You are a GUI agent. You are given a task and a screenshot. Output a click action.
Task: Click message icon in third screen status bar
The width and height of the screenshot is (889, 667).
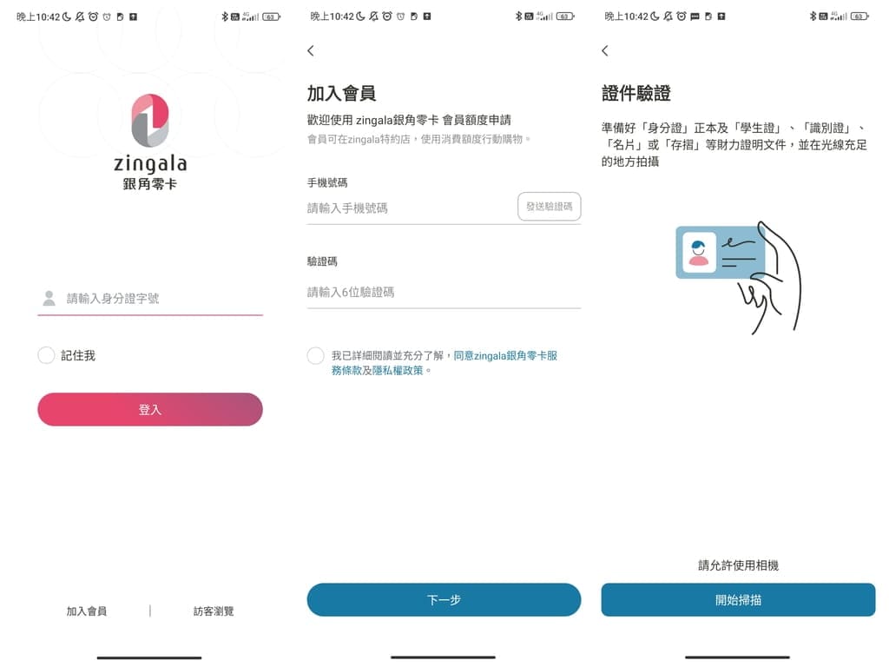[695, 17]
